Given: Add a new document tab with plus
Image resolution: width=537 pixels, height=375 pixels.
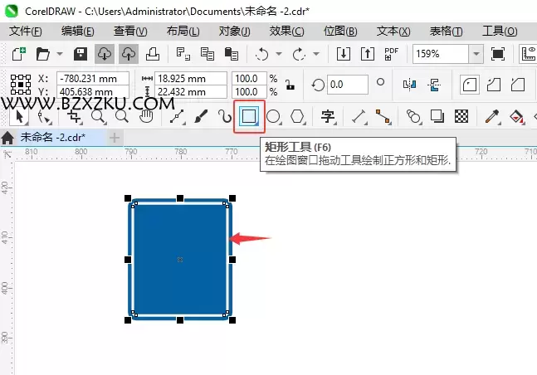Looking at the screenshot, I should 115,138.
